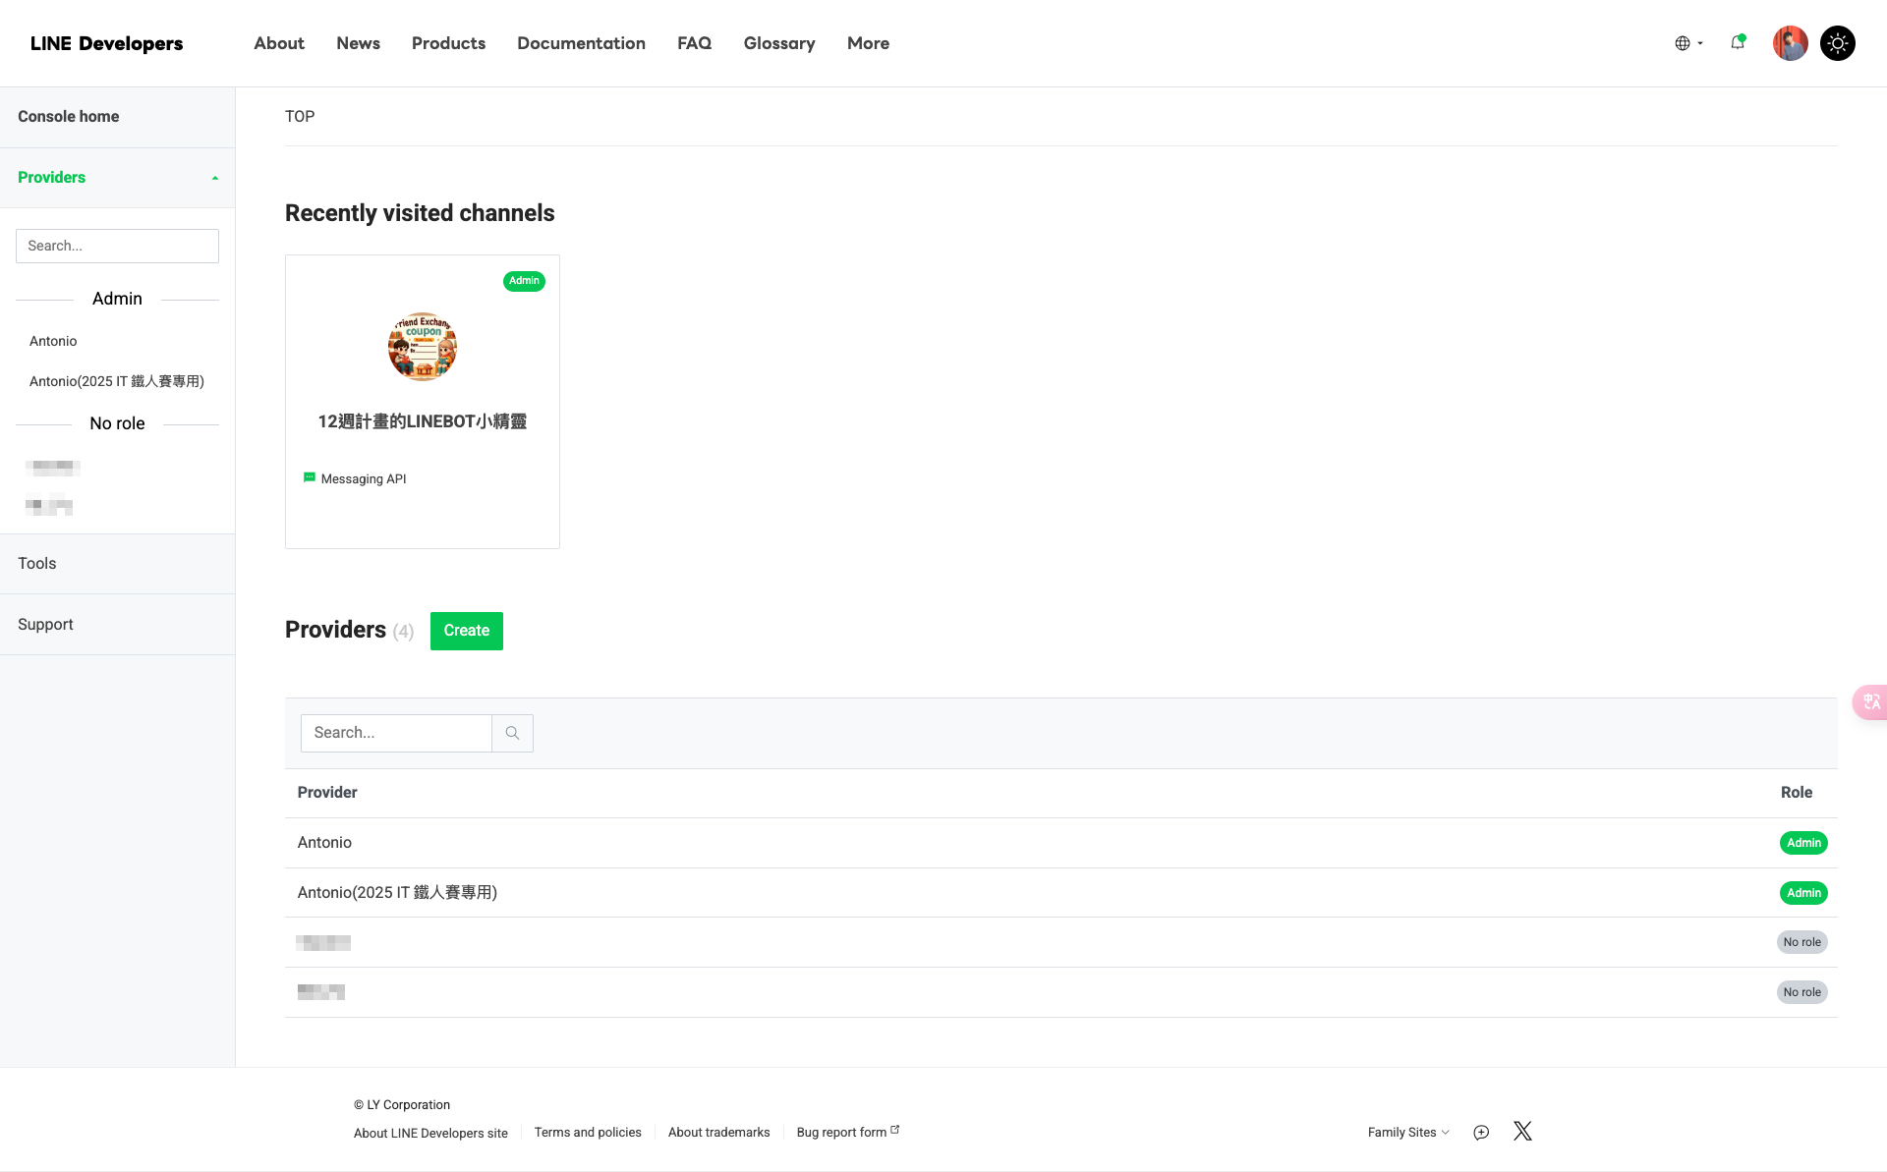The image size is (1887, 1172).
Task: Go to the FAQ page
Action: point(694,43)
